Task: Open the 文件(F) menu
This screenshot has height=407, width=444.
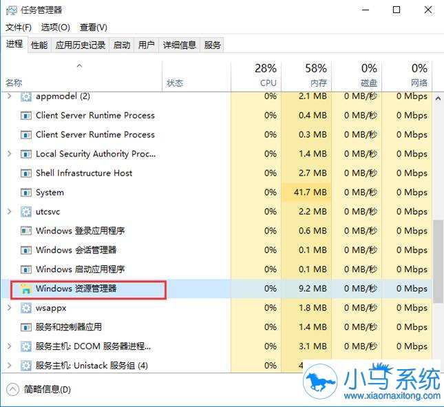Action: click(19, 28)
